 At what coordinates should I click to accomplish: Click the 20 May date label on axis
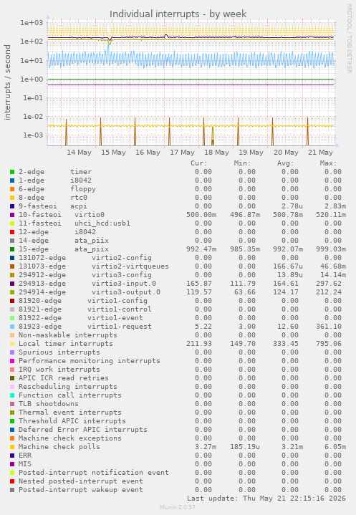pos(286,153)
